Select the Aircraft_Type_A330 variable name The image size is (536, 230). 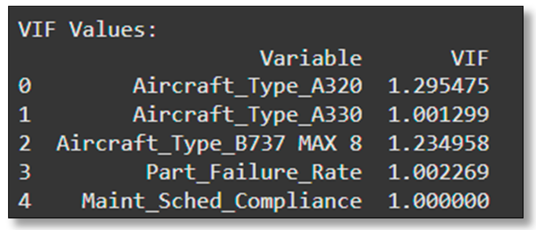tap(247, 115)
